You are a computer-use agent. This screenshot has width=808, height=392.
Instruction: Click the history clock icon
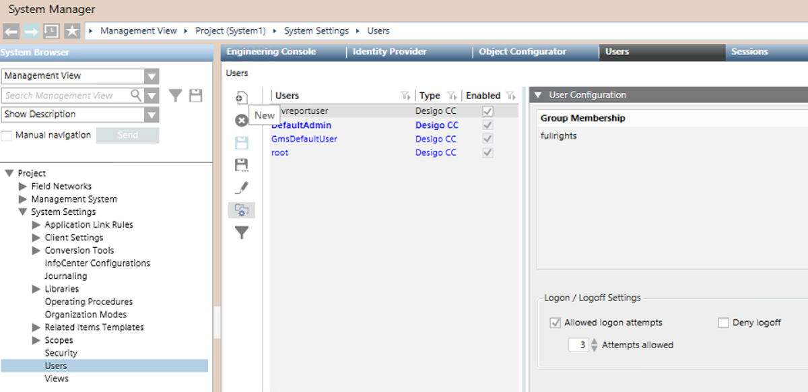coord(51,31)
